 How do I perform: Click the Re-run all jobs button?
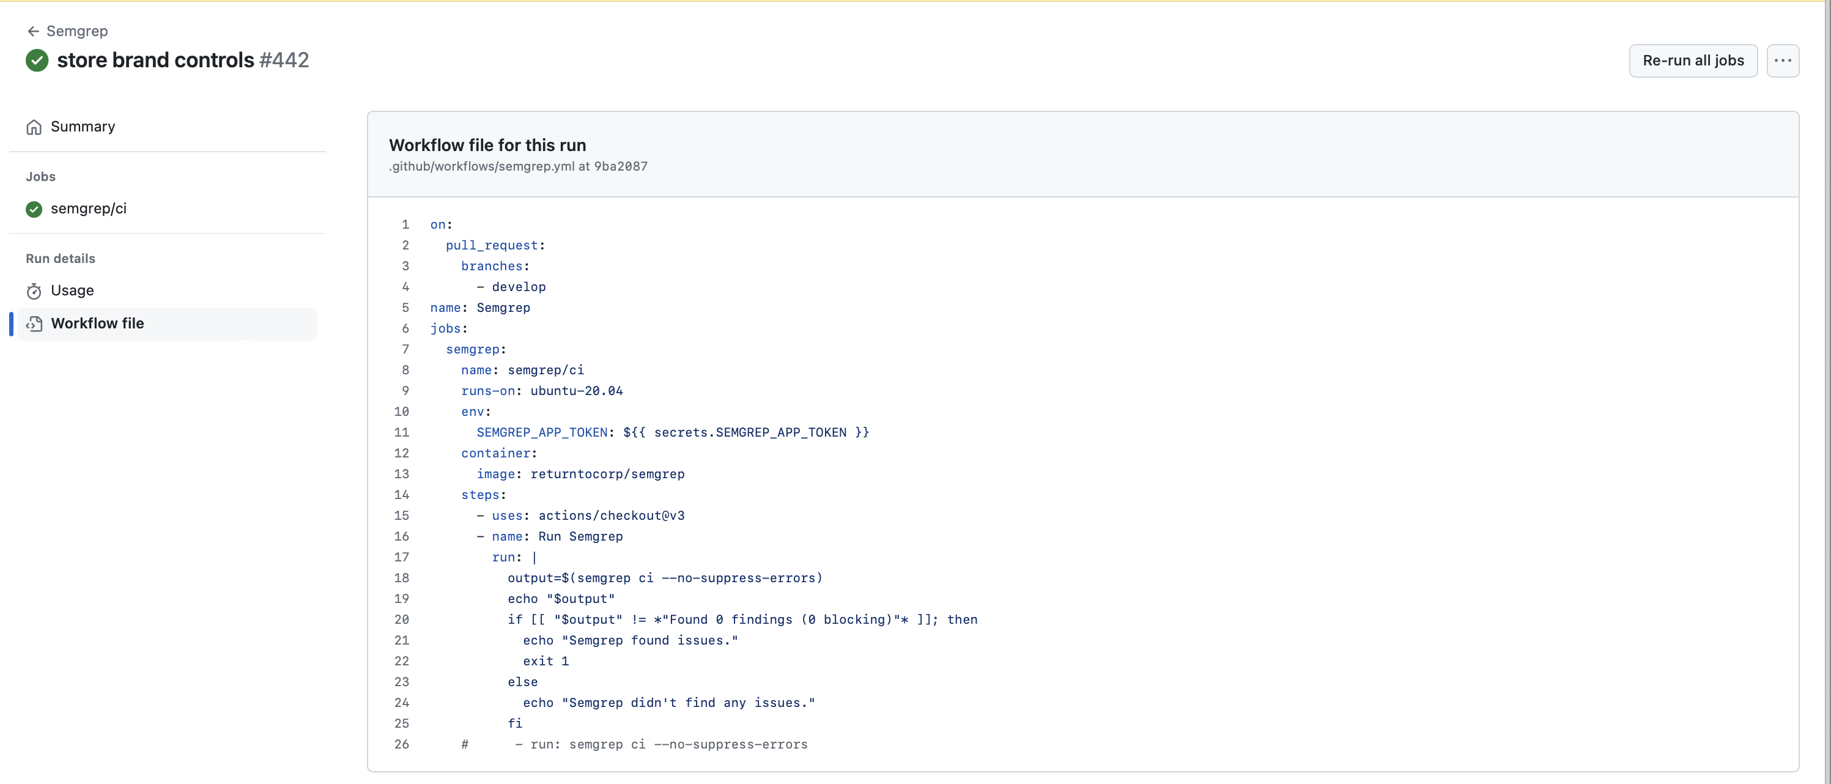pyautogui.click(x=1693, y=61)
